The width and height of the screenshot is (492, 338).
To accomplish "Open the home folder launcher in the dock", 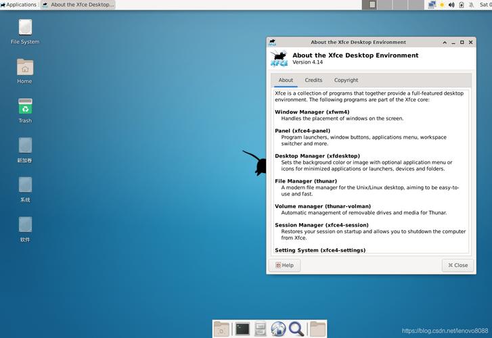I will tap(221, 329).
